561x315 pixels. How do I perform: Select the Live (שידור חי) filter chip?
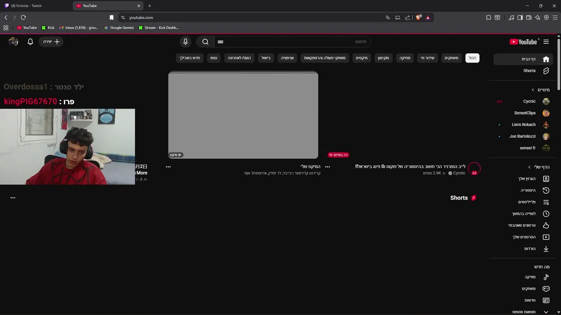(x=427, y=58)
